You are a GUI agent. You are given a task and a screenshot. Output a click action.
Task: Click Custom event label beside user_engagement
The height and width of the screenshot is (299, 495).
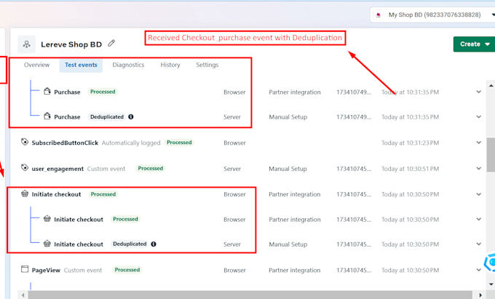(x=106, y=169)
